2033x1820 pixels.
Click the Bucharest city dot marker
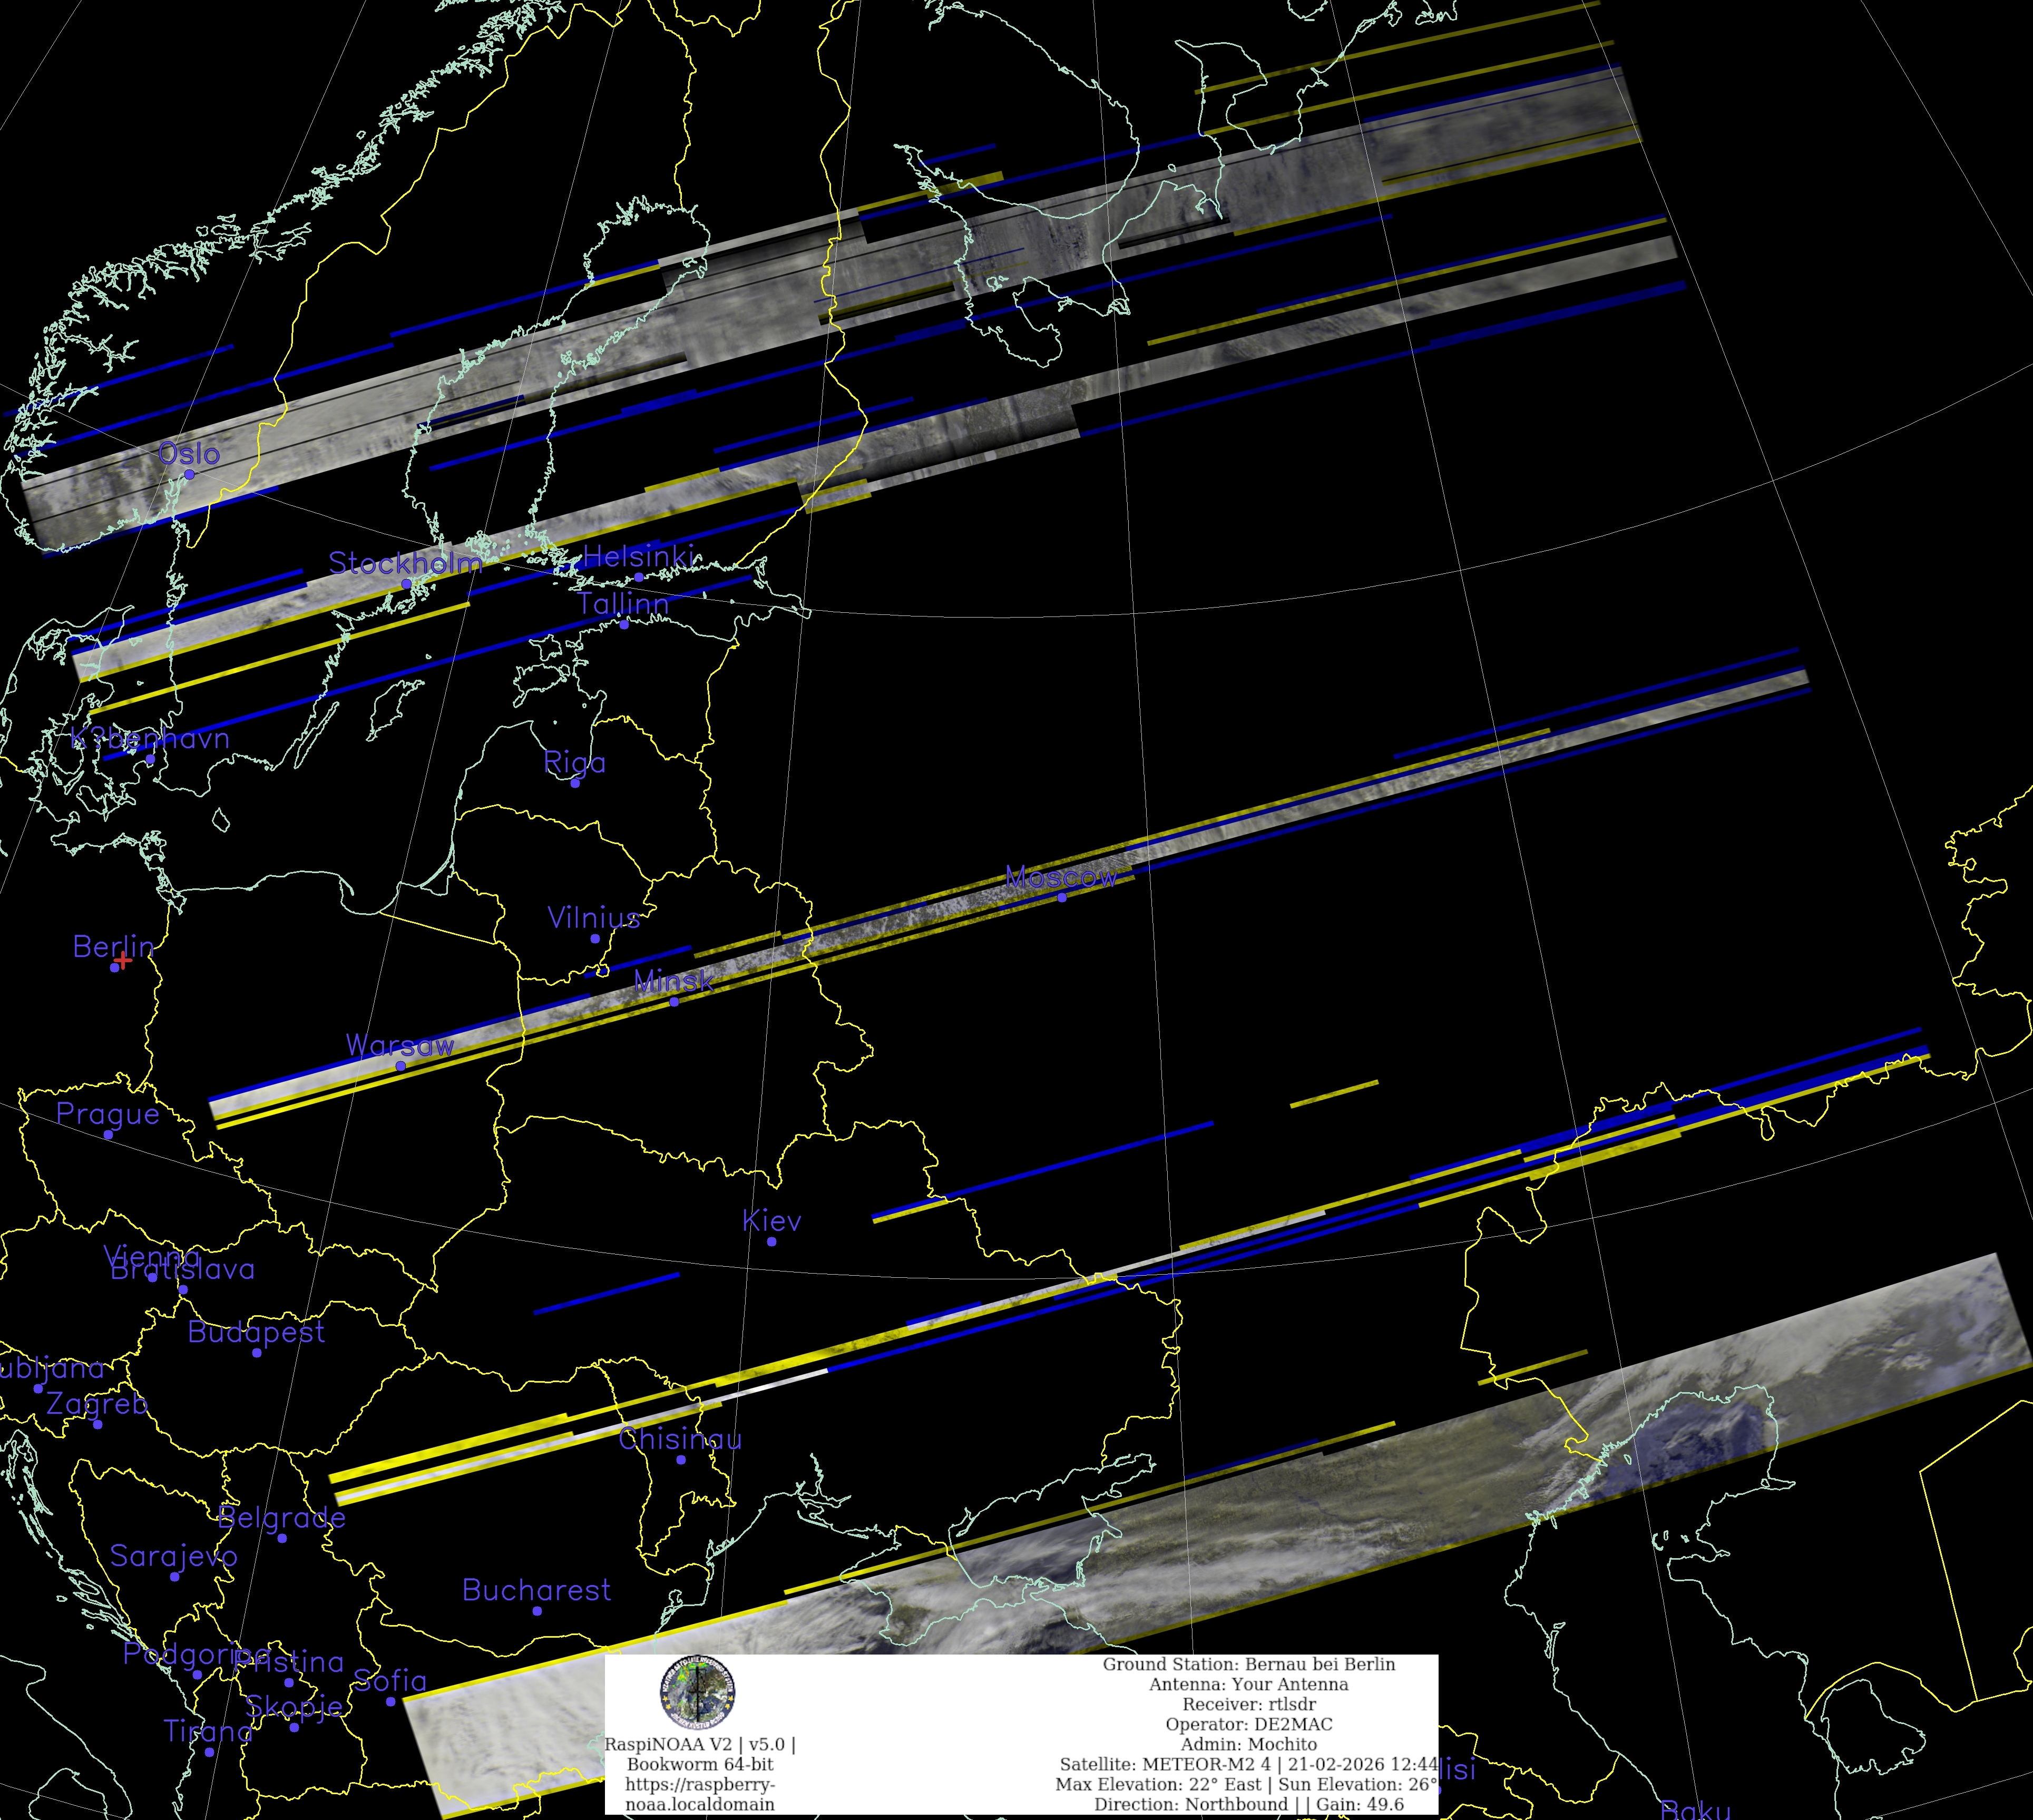point(537,1610)
